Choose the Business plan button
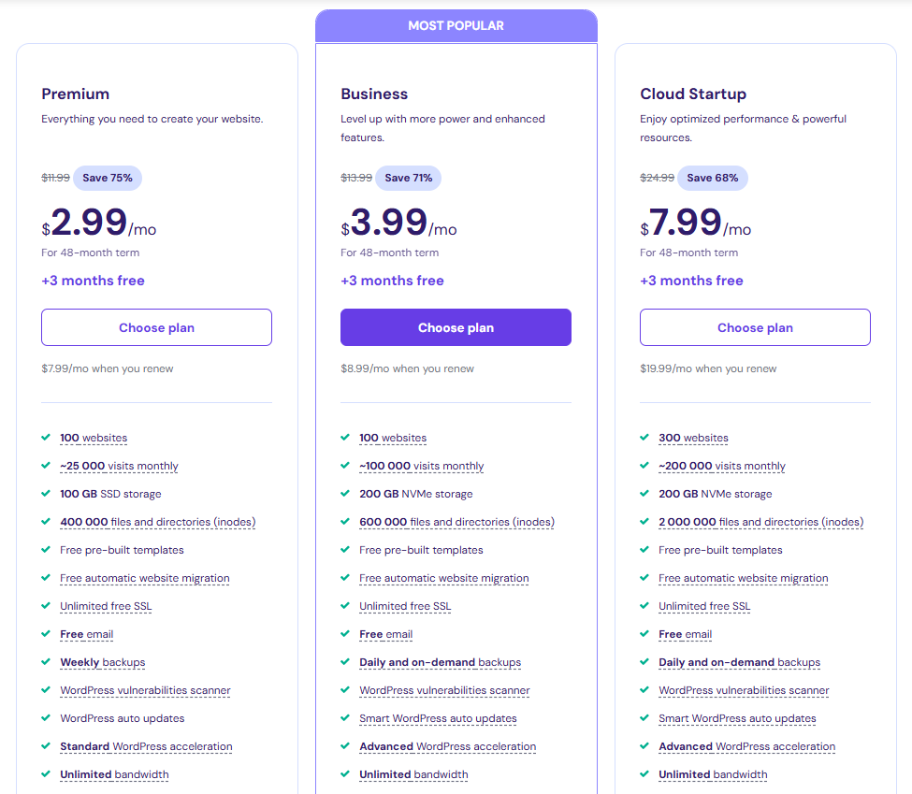 coord(456,327)
